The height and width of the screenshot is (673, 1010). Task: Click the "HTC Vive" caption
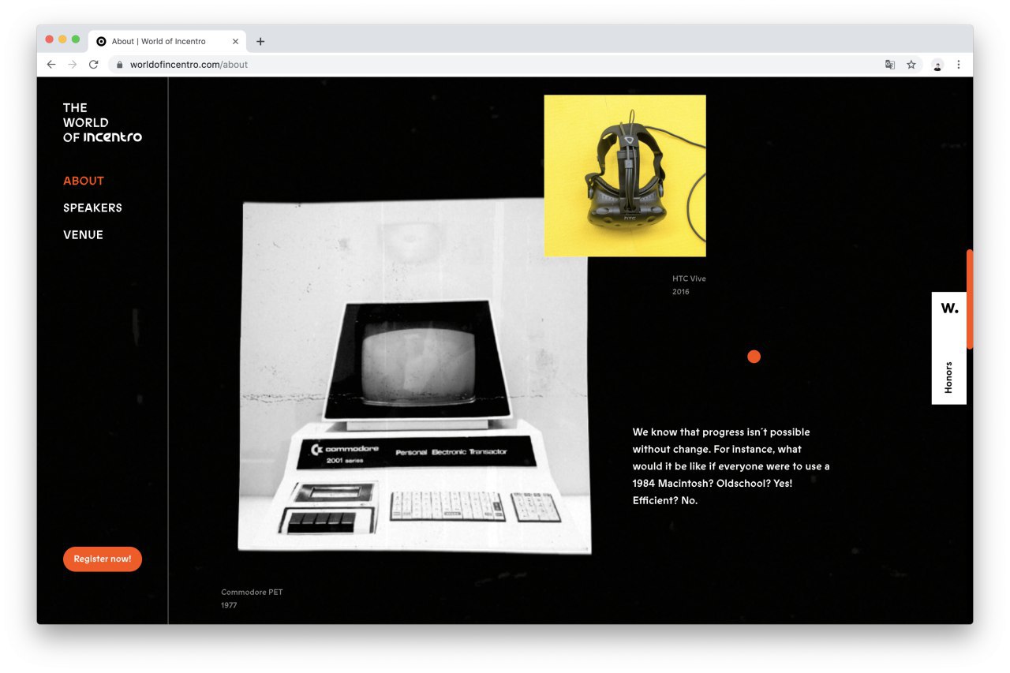[x=689, y=279]
